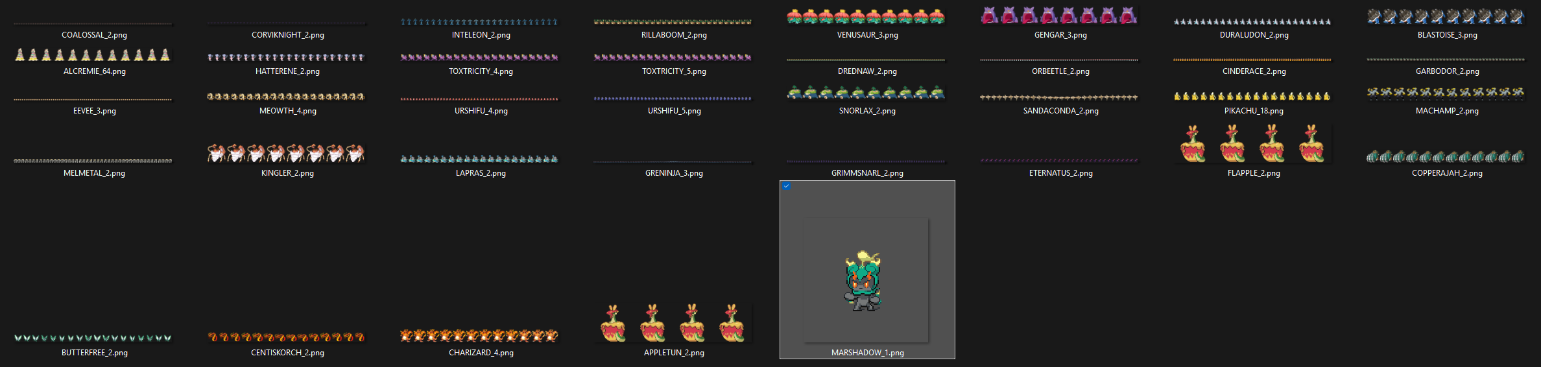
Task: Select the MACHAMP_2.png sprite thumbnail
Action: (x=1446, y=93)
